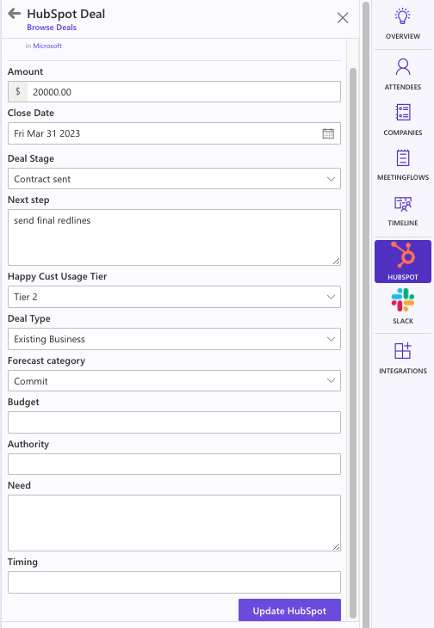Open the Attendees sidebar tab
This screenshot has width=434, height=628.
[x=403, y=75]
